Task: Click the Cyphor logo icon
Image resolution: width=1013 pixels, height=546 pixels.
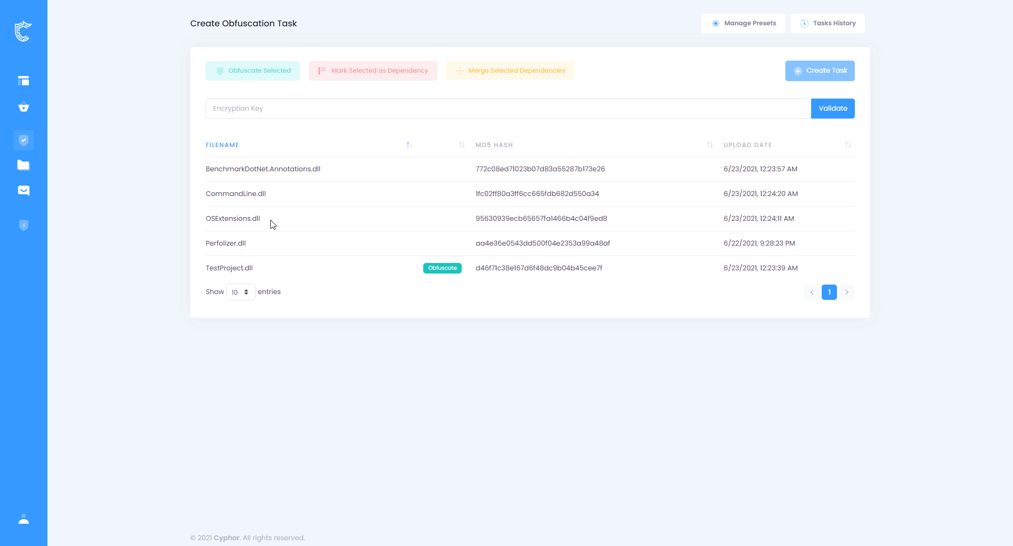Action: [23, 31]
